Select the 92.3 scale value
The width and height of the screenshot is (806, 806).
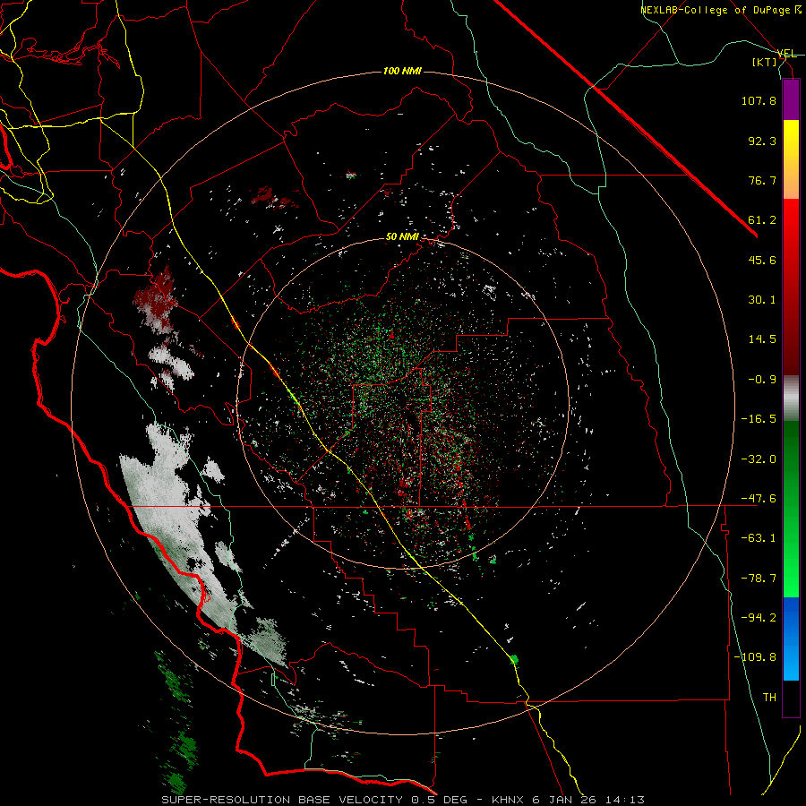click(762, 141)
